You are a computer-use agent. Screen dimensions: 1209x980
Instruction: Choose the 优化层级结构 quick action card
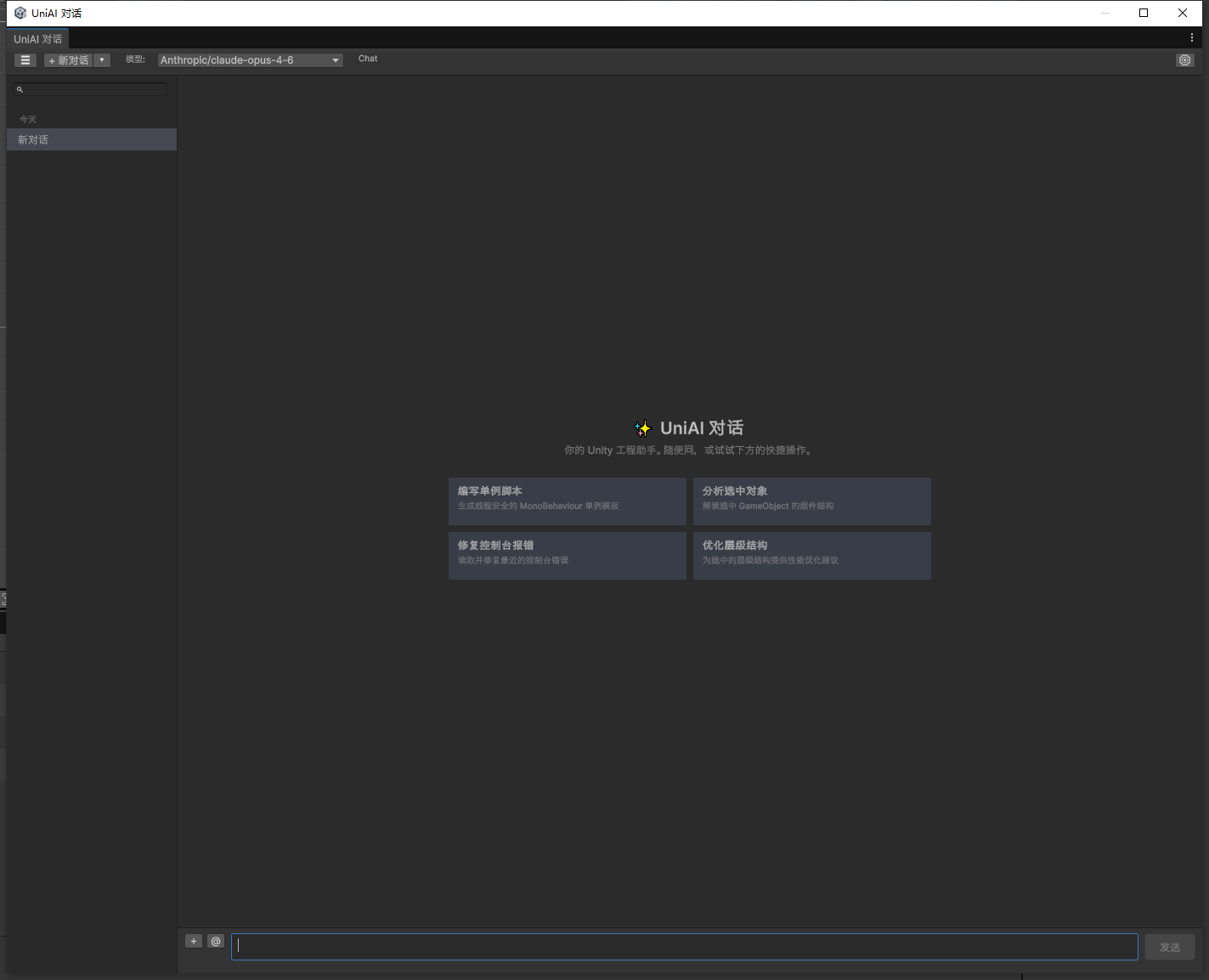812,556
